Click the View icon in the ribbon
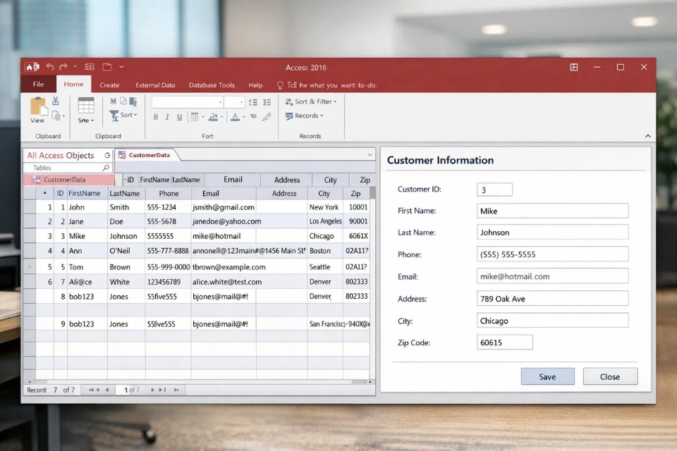The height and width of the screenshot is (451, 677). coord(37,107)
